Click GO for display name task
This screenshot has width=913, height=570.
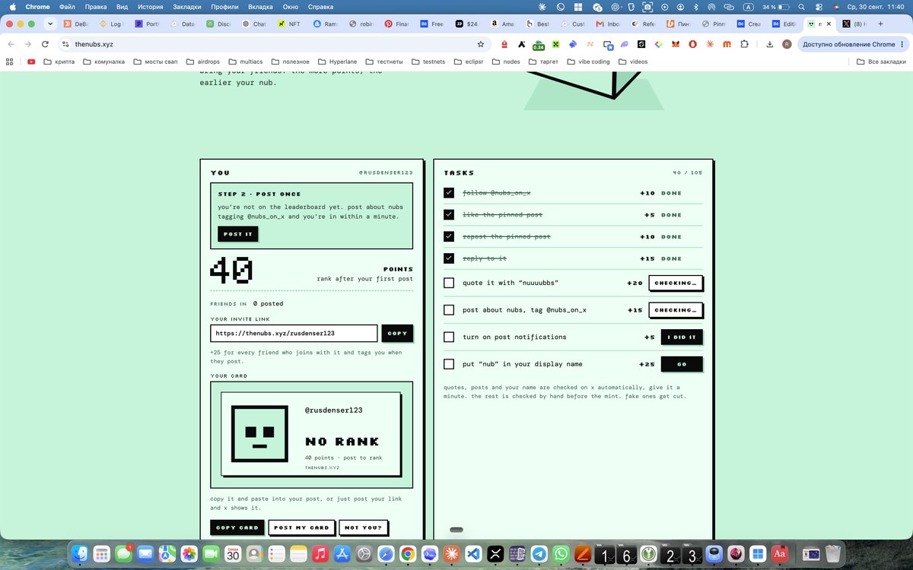[x=682, y=364]
